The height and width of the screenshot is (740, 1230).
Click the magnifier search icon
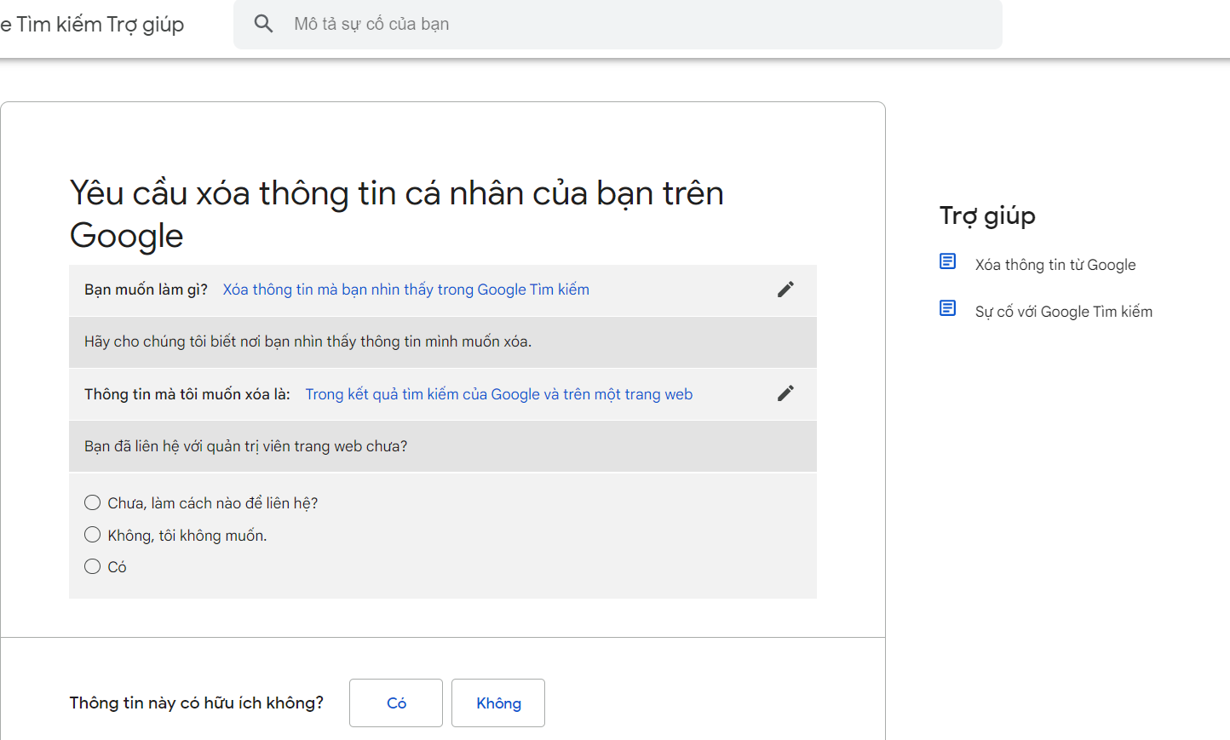tap(263, 24)
